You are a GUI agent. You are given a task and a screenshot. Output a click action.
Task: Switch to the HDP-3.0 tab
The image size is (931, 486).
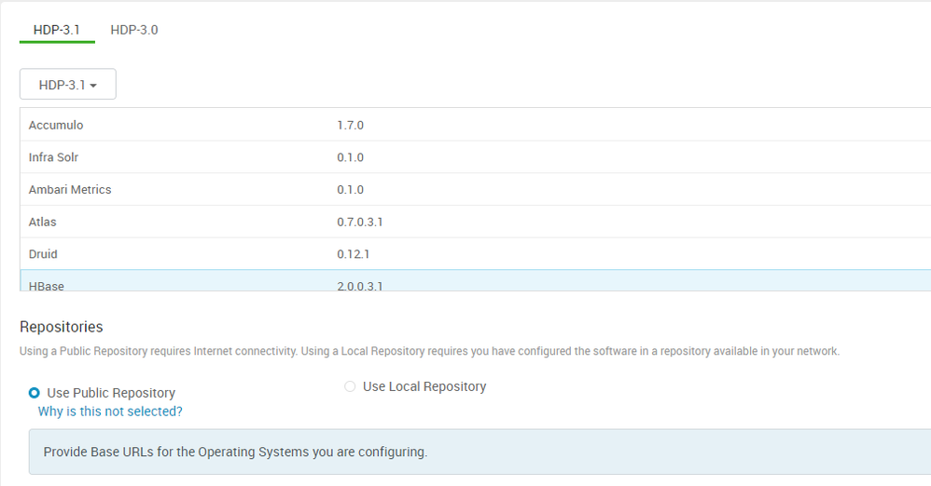pyautogui.click(x=134, y=30)
